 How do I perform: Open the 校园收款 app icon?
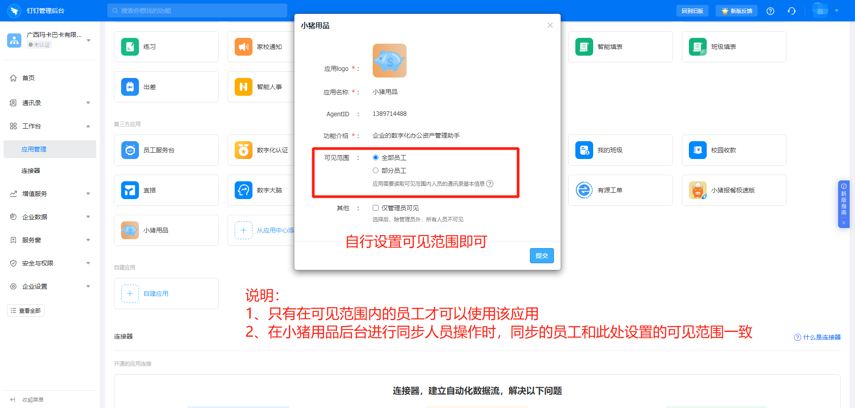[698, 150]
